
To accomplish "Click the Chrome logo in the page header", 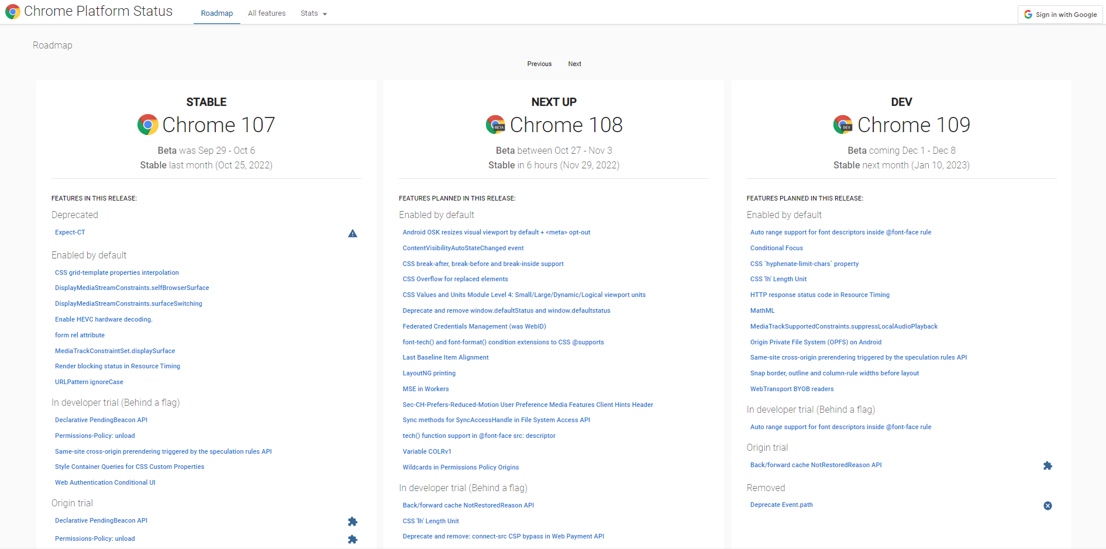I will point(13,12).
